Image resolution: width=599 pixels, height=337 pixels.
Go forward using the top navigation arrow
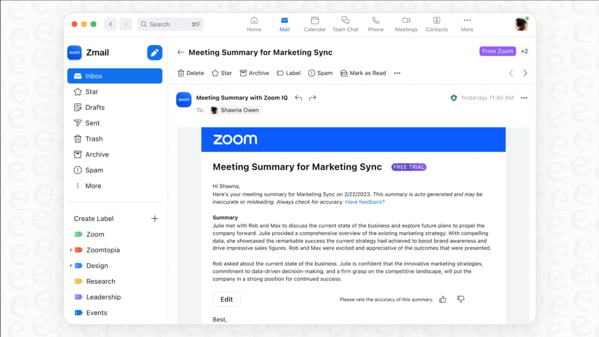coord(126,24)
